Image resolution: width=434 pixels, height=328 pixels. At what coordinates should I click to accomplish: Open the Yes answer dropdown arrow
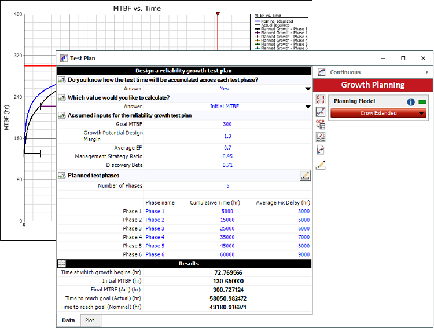pos(308,89)
